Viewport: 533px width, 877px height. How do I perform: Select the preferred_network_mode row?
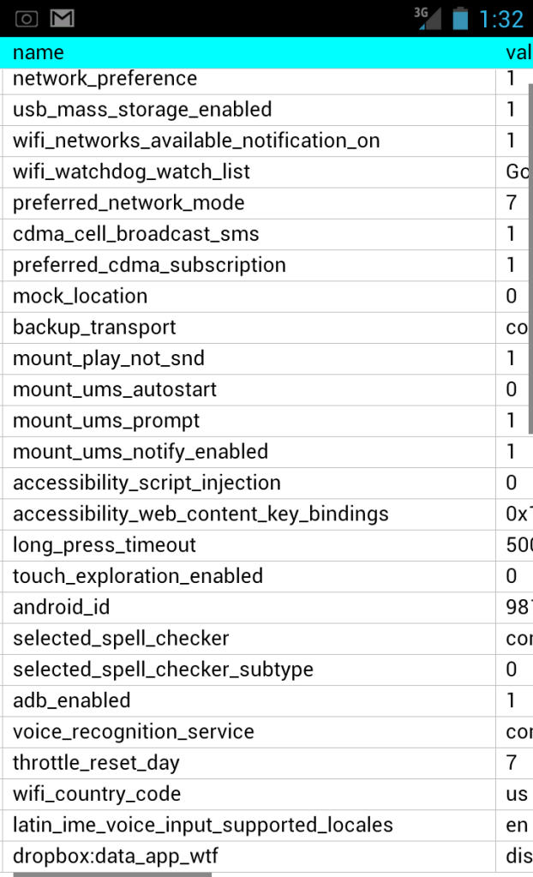tap(129, 203)
